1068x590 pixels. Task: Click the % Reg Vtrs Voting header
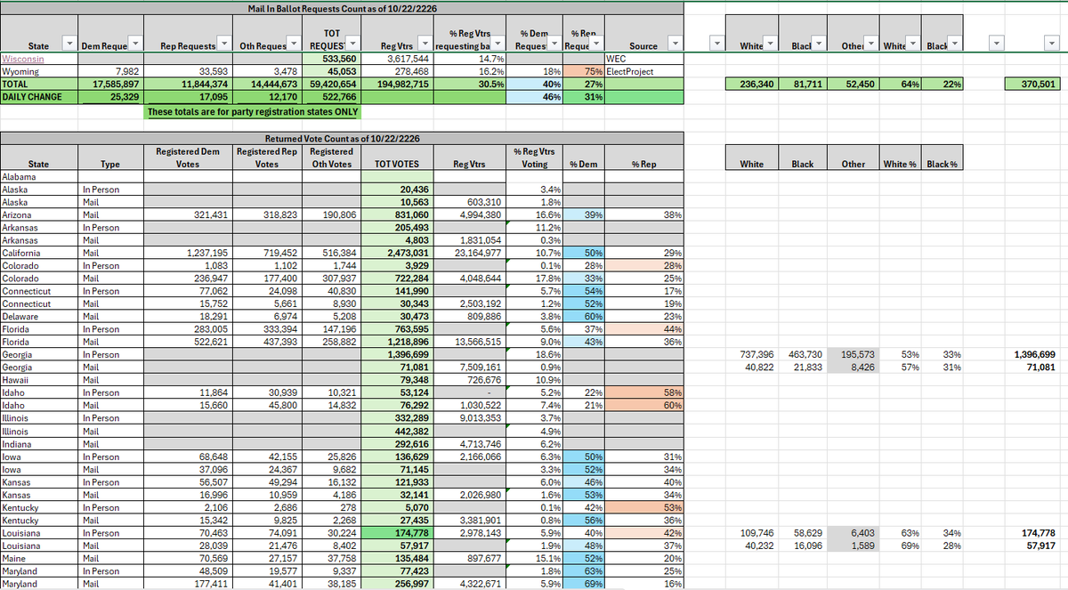[x=535, y=158]
